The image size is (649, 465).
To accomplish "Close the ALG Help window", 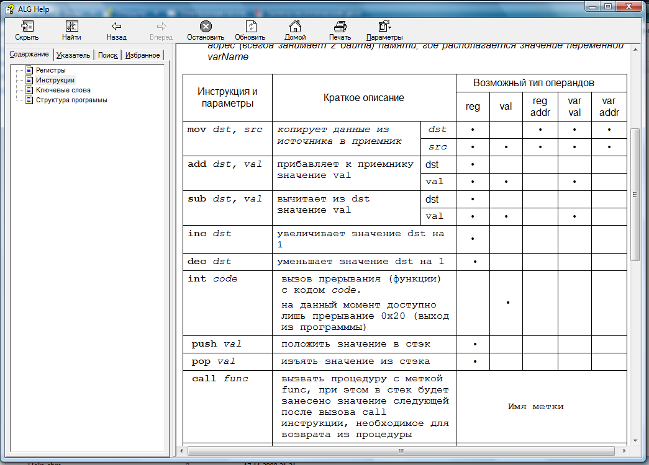I will [629, 6].
